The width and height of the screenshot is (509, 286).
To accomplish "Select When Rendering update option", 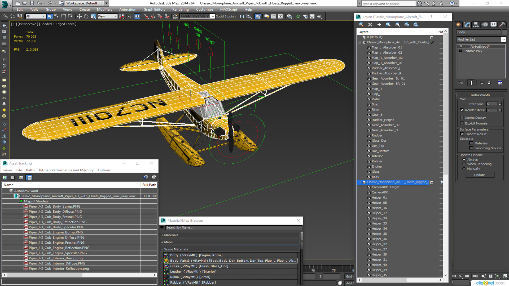I will coord(464,164).
